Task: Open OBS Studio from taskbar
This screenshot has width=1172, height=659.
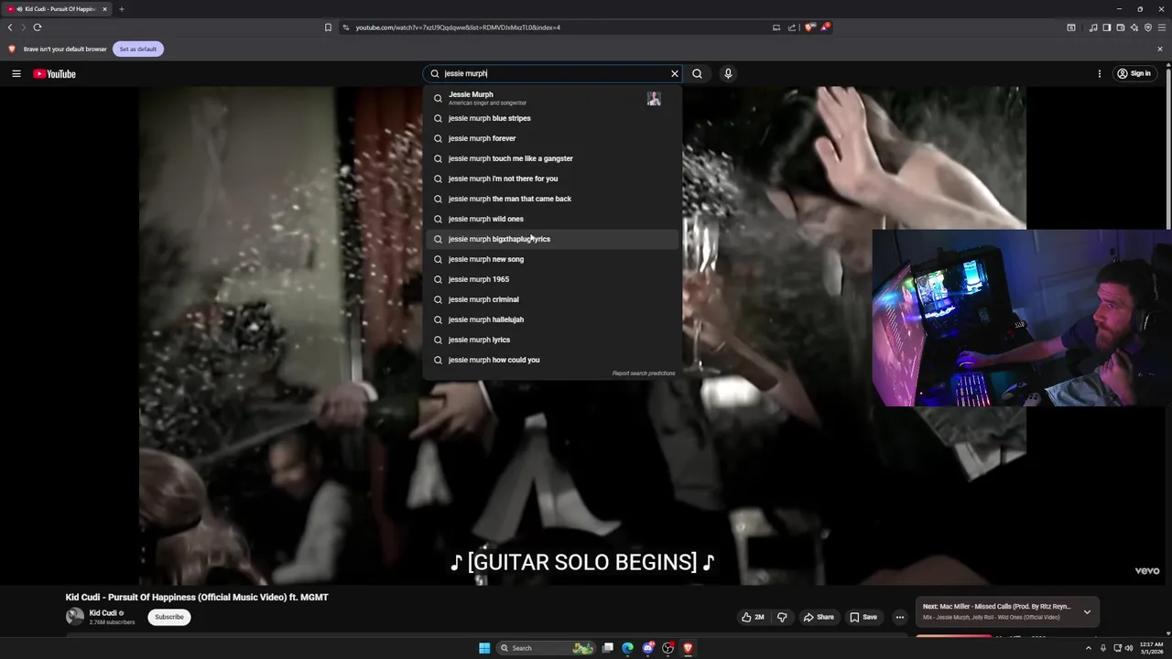Action: click(667, 648)
